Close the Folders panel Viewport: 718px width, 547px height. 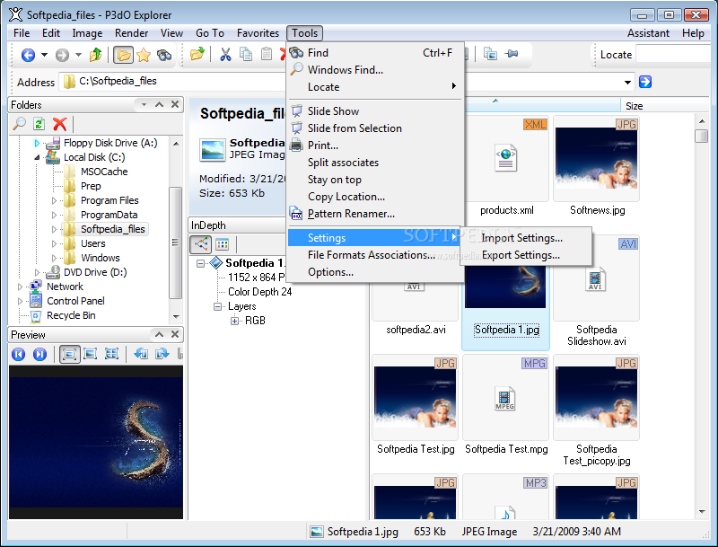point(175,104)
